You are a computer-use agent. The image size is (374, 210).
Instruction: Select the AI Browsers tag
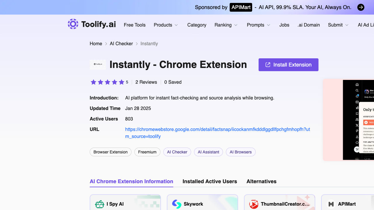click(x=241, y=152)
